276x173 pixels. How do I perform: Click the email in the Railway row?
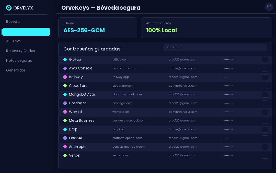(183, 77)
